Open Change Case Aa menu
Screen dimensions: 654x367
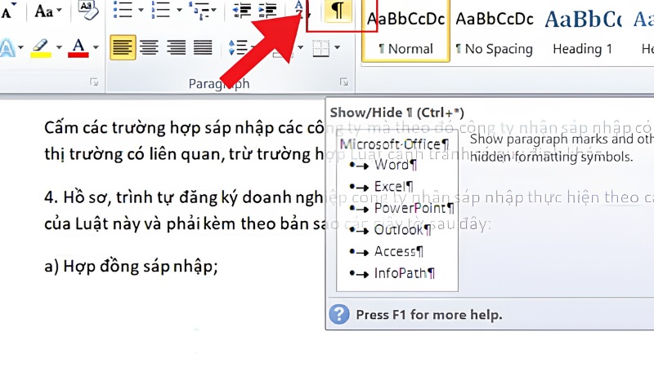(x=48, y=11)
